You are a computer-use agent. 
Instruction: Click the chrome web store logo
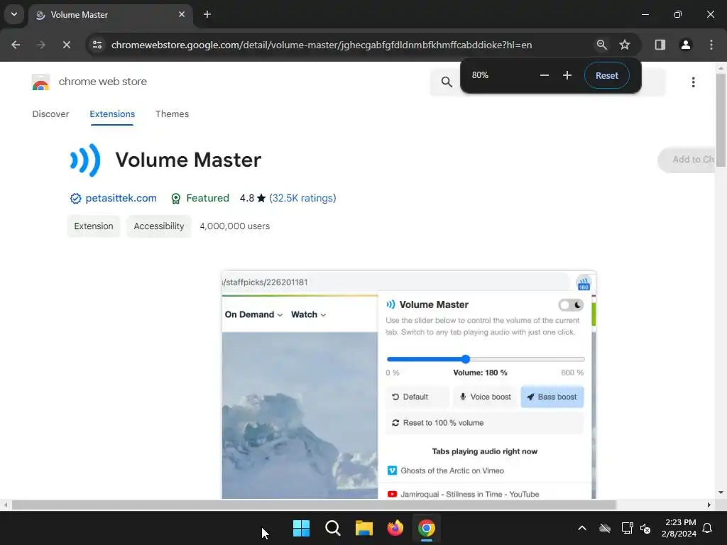pyautogui.click(x=40, y=82)
